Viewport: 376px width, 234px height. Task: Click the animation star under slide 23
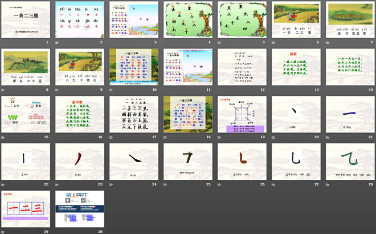(57, 184)
